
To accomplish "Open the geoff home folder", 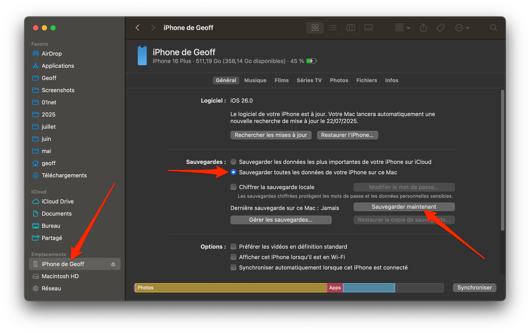I will click(x=75, y=163).
